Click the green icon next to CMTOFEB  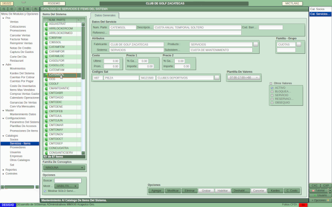[x=46, y=111]
